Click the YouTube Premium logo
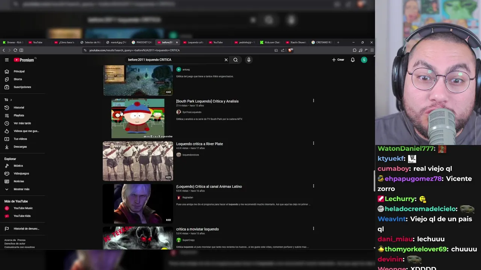 (x=24, y=60)
